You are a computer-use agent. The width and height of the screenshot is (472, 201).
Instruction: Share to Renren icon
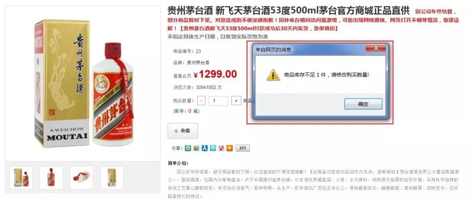(205, 148)
